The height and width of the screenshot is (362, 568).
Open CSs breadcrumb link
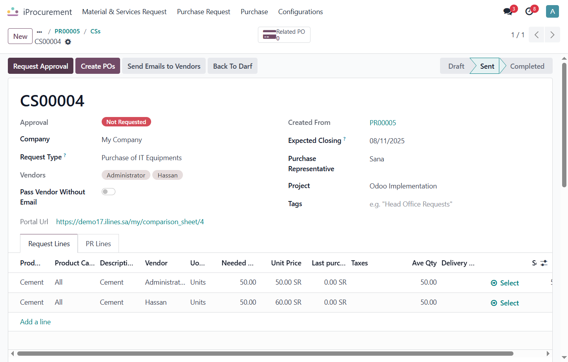95,31
